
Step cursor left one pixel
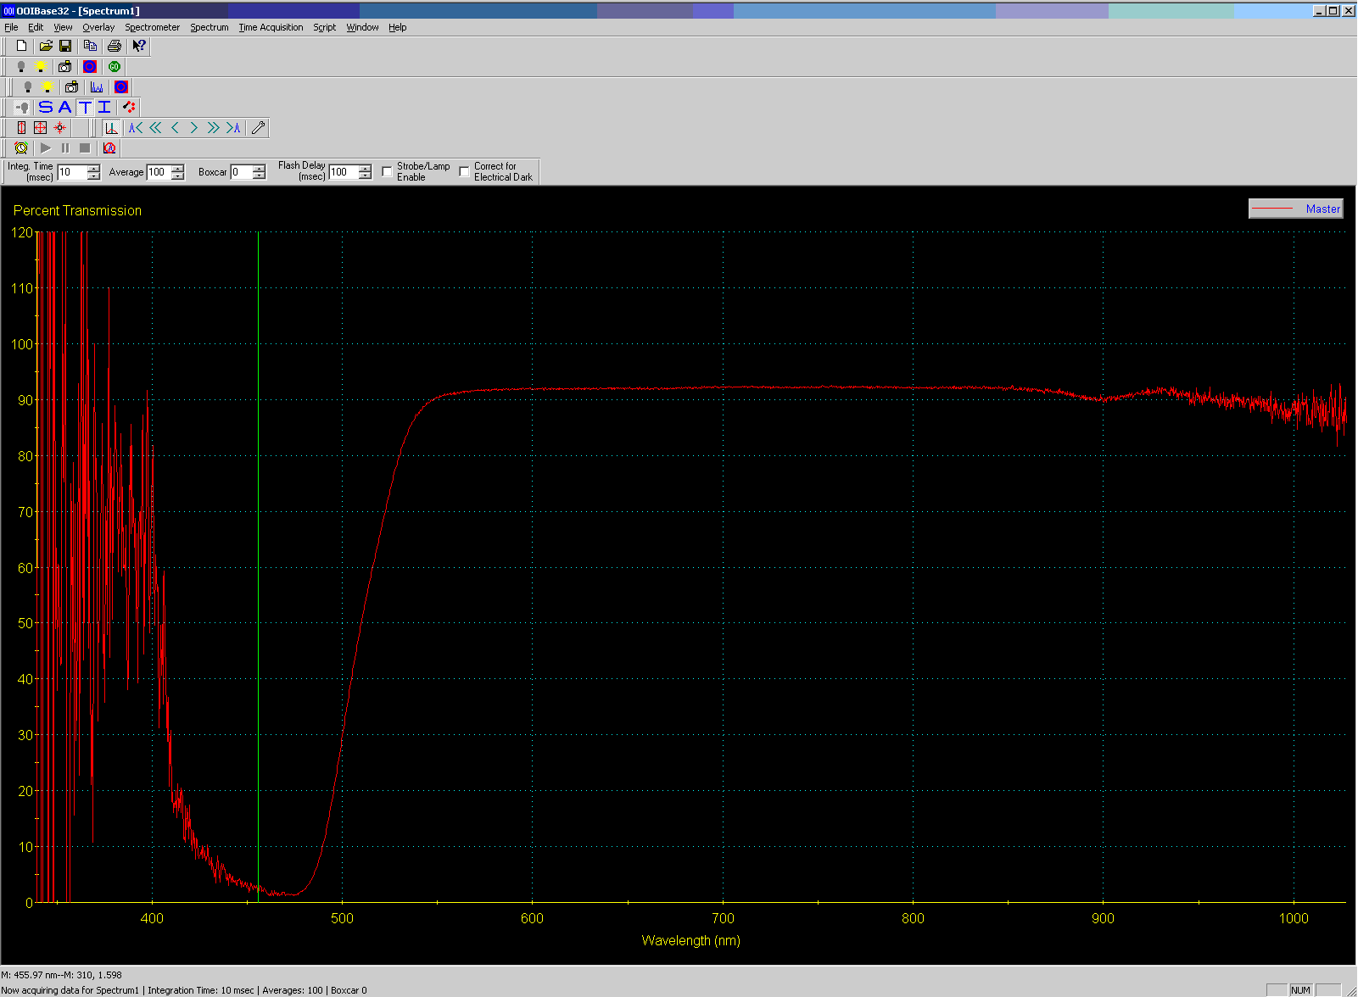click(175, 127)
